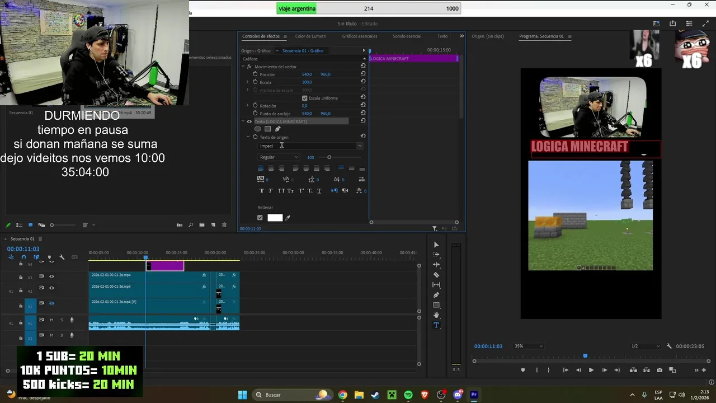Select the Rectangle tool in tools panel
The height and width of the screenshot is (403, 716).
[x=436, y=305]
